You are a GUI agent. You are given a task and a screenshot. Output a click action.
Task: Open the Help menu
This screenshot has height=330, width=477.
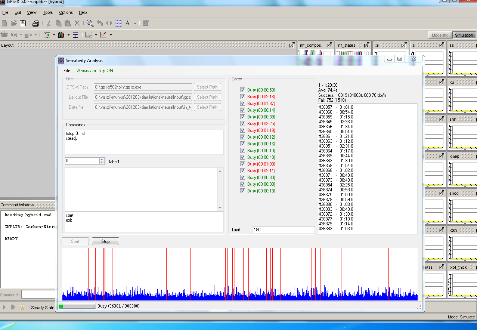click(83, 12)
